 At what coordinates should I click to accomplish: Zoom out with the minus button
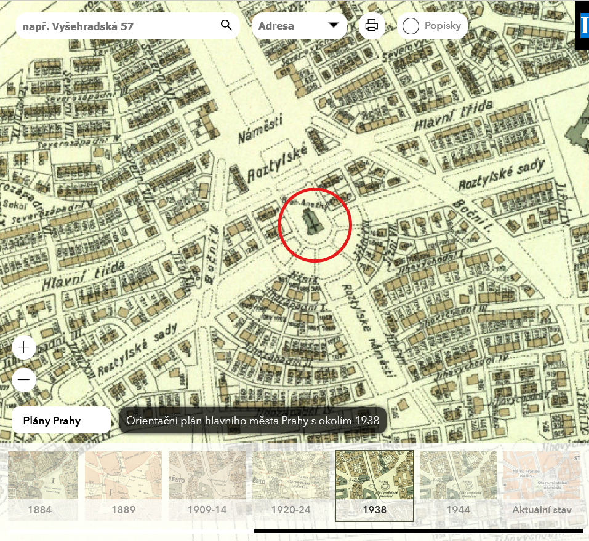click(24, 381)
